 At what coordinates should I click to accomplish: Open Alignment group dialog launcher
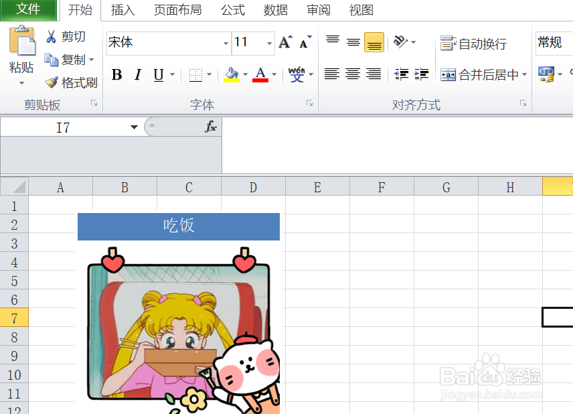[x=523, y=103]
